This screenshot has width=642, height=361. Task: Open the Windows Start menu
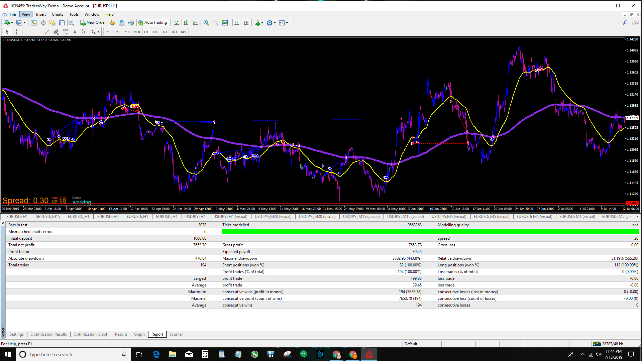(8, 354)
